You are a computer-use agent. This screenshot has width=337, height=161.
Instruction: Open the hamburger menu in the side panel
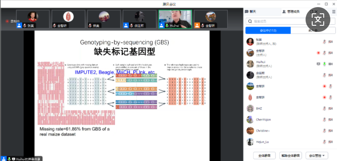(x=333, y=12)
